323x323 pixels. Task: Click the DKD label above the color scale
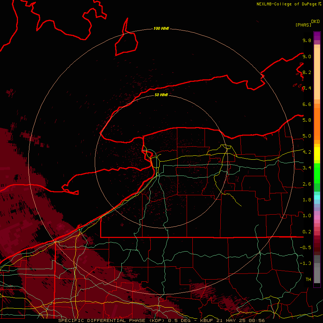click(315, 22)
